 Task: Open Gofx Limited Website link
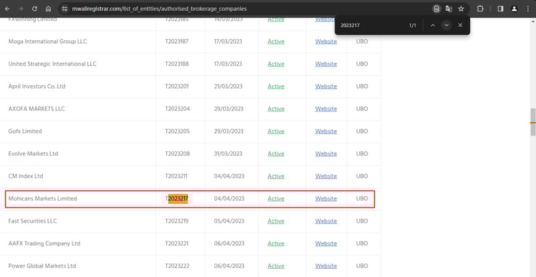point(326,131)
